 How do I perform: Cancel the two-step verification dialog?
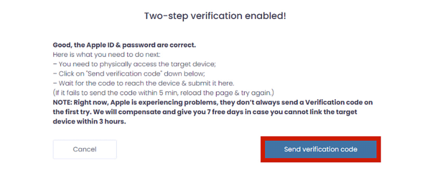coord(85,149)
